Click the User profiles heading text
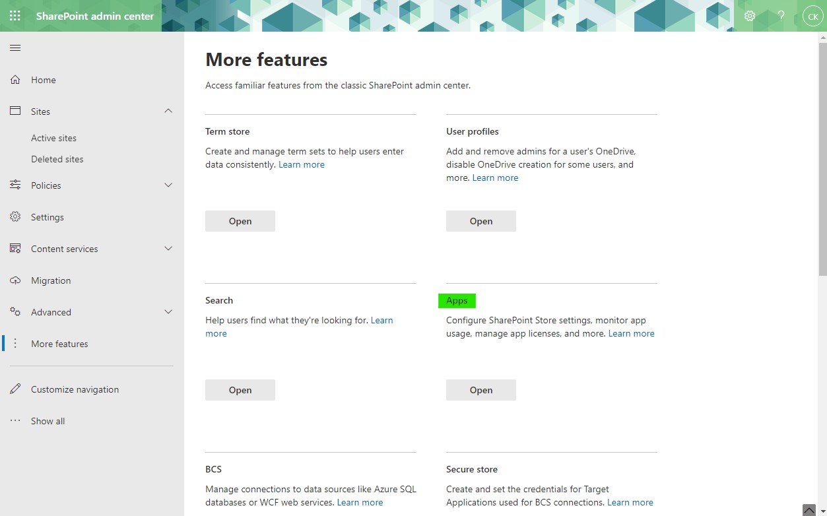This screenshot has width=827, height=516. [473, 131]
